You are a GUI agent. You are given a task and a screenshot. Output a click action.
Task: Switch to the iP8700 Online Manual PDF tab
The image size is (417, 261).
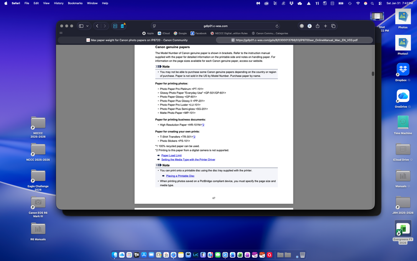[x=294, y=40]
